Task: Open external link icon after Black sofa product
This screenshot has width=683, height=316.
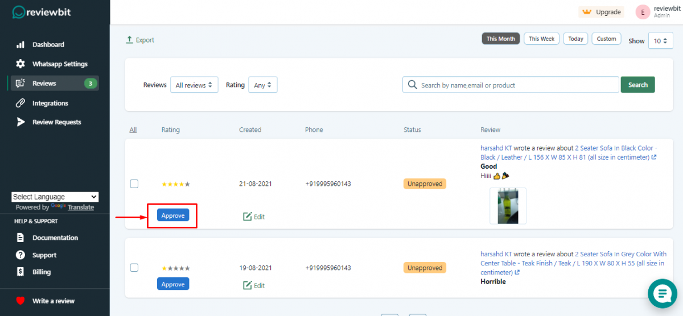Action: [x=654, y=157]
